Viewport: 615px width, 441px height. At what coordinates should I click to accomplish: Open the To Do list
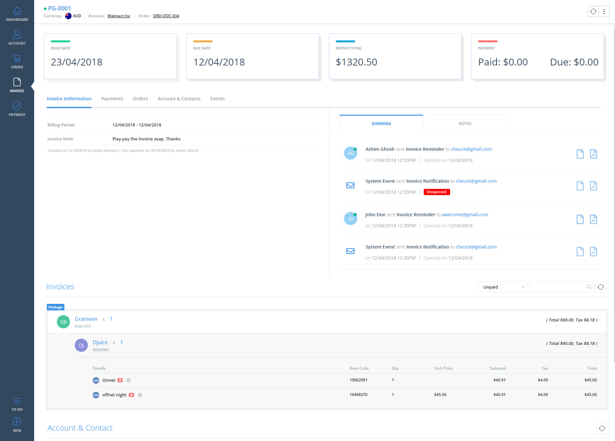coord(17,404)
